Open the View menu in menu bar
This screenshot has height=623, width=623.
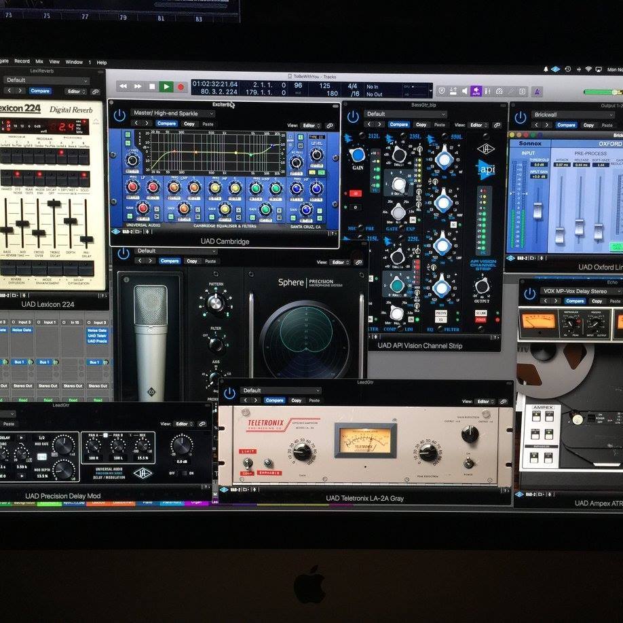[54, 62]
